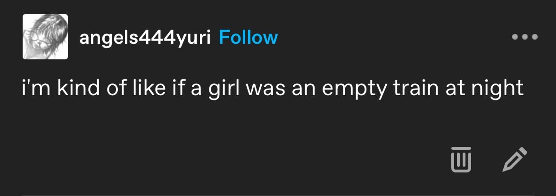The image size is (556, 196).
Task: Click the pencil edit icon
Action: (515, 159)
